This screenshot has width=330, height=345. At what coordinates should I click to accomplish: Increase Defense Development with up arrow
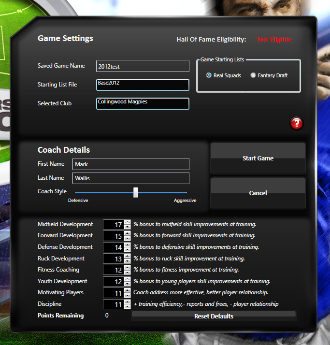[x=128, y=245]
